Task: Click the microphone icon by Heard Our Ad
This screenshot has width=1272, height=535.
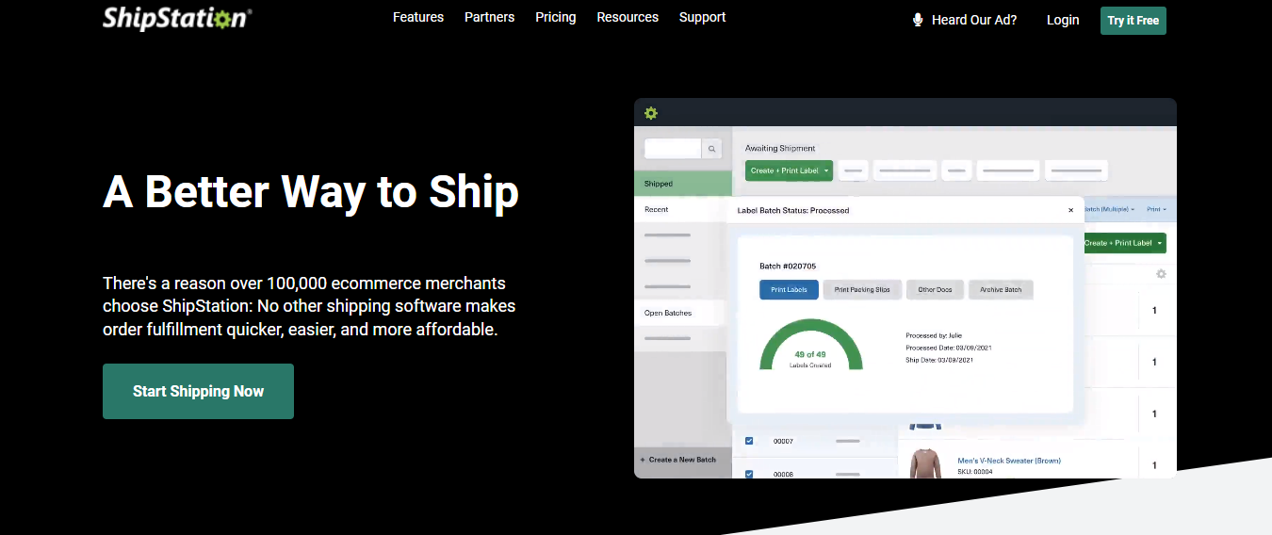Action: pyautogui.click(x=918, y=20)
